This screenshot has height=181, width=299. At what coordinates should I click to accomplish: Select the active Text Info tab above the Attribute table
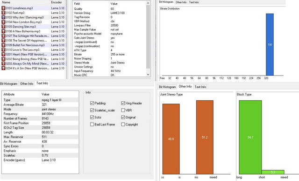[x=42, y=83]
